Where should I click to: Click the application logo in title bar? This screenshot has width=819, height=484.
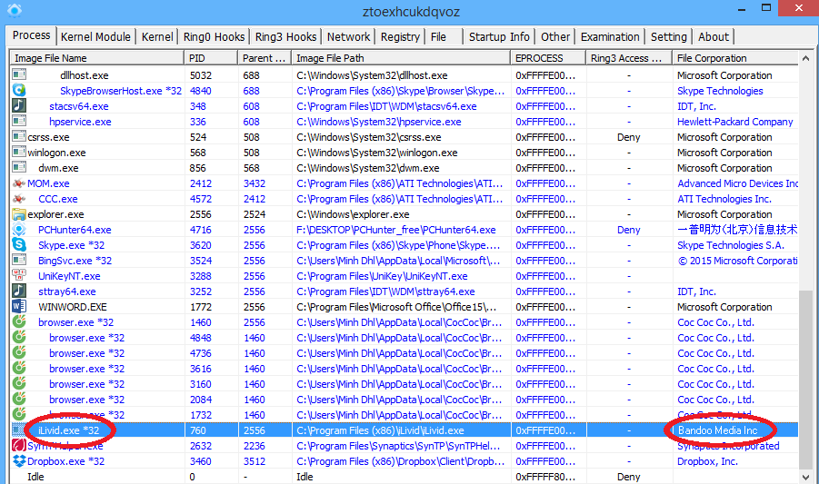pos(15,10)
